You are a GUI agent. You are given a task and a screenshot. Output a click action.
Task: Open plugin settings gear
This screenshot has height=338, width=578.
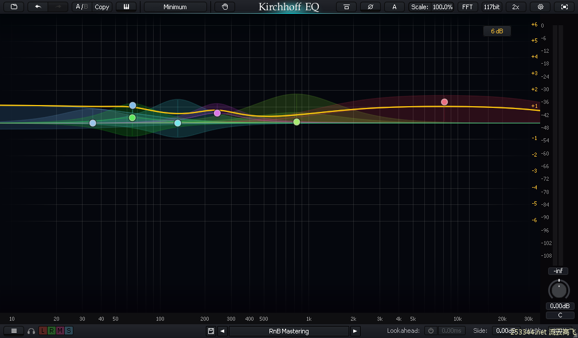tap(540, 7)
